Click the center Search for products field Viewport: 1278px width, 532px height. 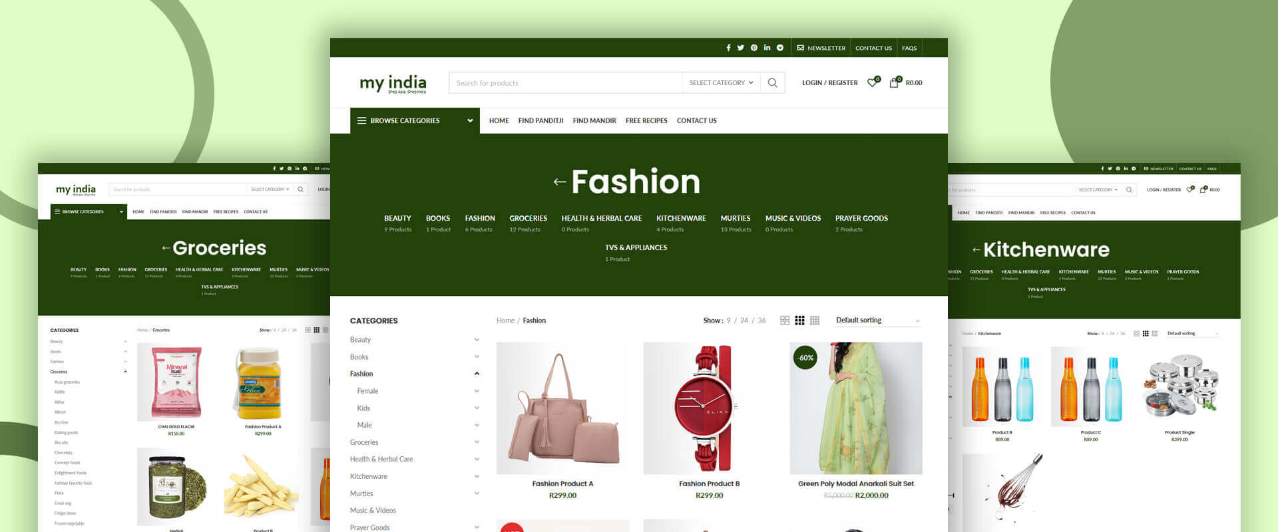pos(566,83)
